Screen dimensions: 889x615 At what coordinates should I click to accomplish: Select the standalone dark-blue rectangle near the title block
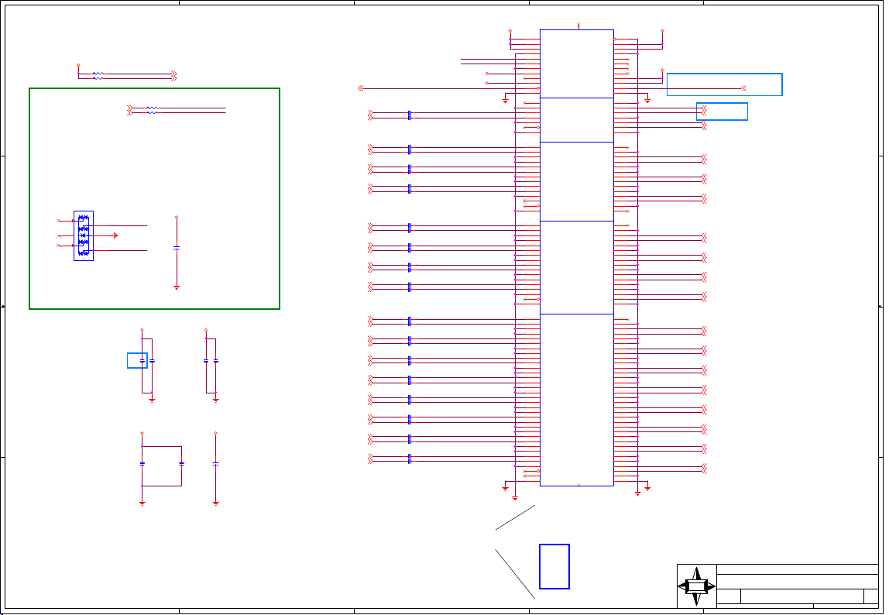[554, 567]
